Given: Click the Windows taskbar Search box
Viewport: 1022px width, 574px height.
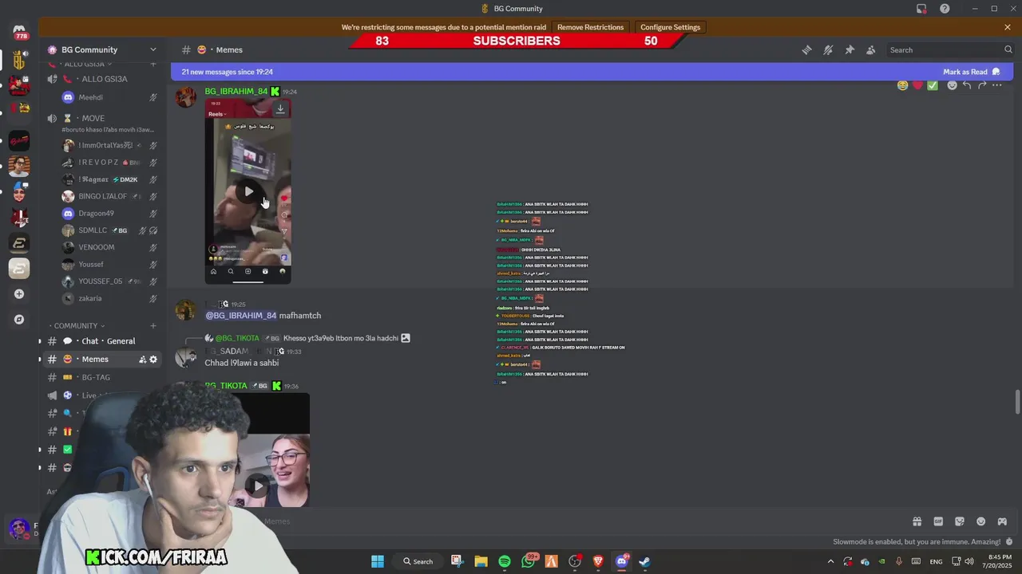Looking at the screenshot, I should click(418, 561).
